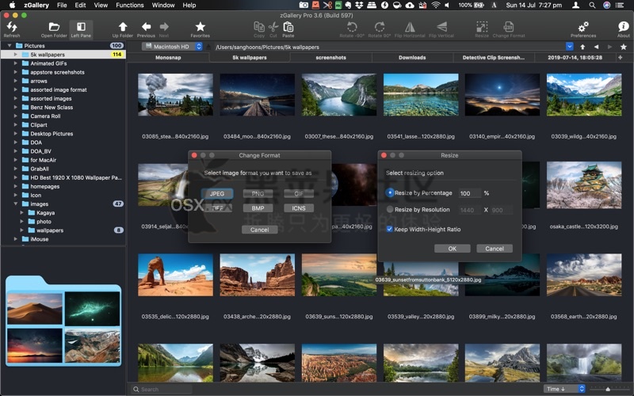Click the Resize toolbar icon
Screen dimensions: 634x396
click(482, 27)
